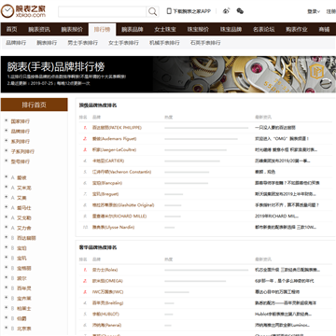Open the Jaeger-LeCoultre brand link

pos(114,149)
